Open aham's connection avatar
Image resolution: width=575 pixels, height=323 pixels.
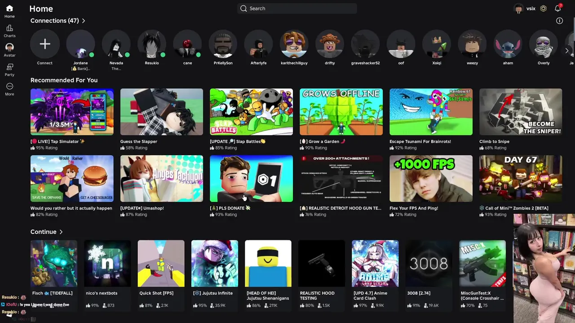[x=508, y=44]
